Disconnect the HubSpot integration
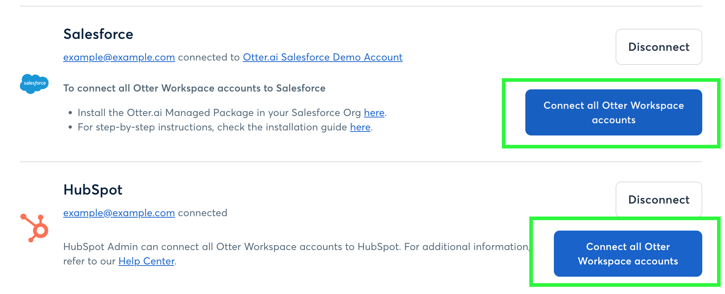The image size is (725, 294). [659, 200]
